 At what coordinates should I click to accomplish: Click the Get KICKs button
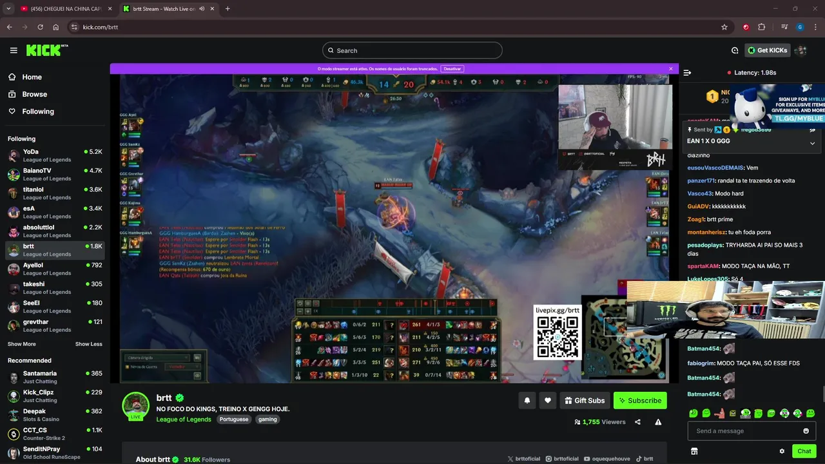[x=768, y=50]
